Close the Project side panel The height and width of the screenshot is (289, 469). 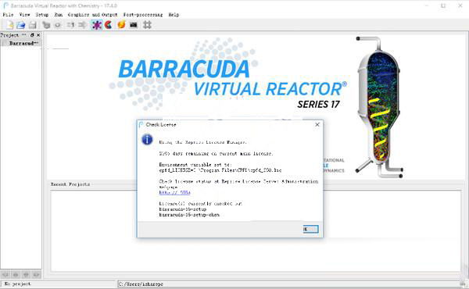click(38, 35)
